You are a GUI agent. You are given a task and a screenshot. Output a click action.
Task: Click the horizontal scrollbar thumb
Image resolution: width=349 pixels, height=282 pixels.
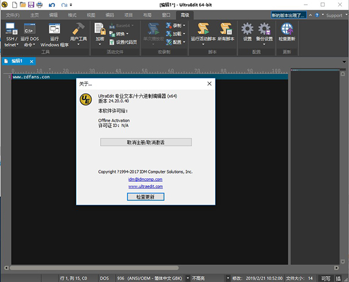(94, 268)
